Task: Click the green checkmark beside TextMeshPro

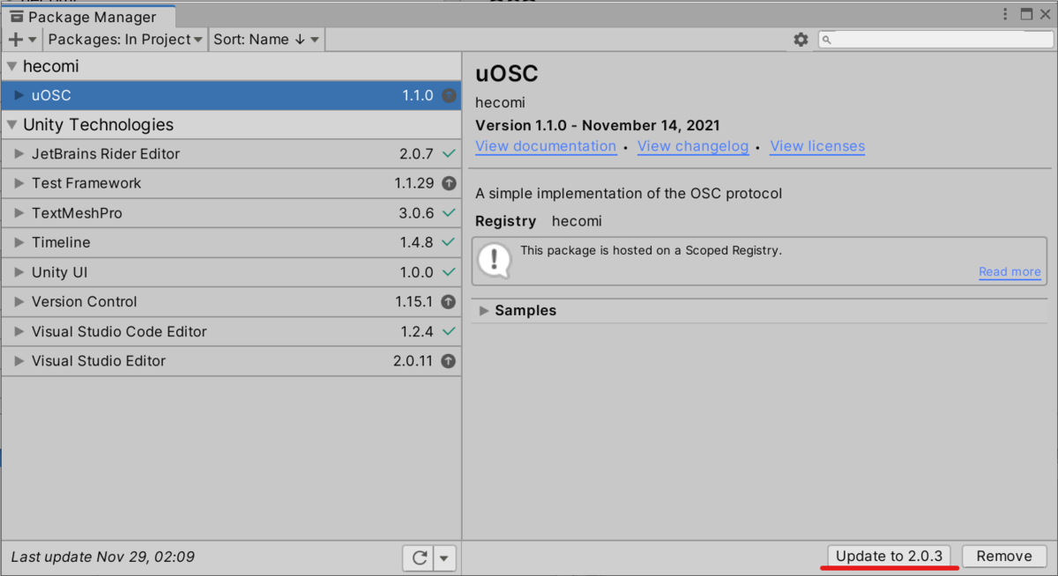Action: pos(448,212)
